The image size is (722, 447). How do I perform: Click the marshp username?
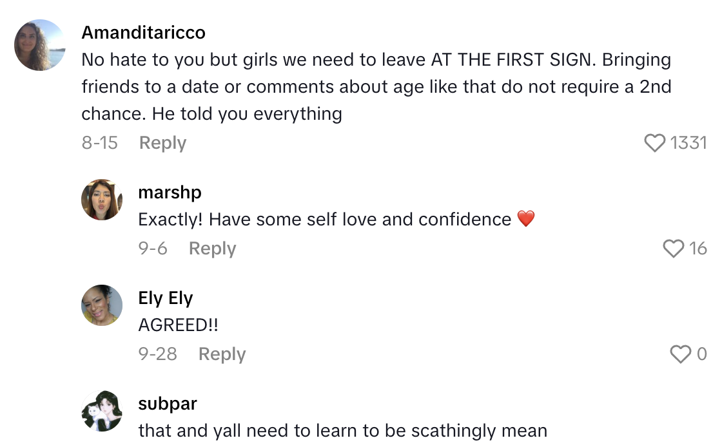(170, 192)
